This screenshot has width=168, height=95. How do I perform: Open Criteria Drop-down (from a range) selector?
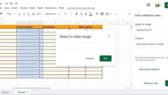pyautogui.click(x=151, y=44)
